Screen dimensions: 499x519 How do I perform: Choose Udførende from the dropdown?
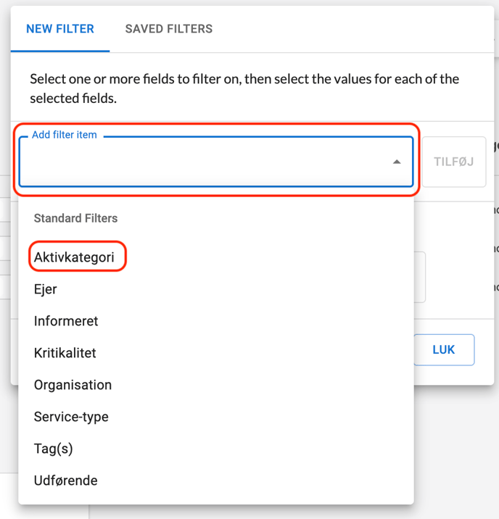66,481
